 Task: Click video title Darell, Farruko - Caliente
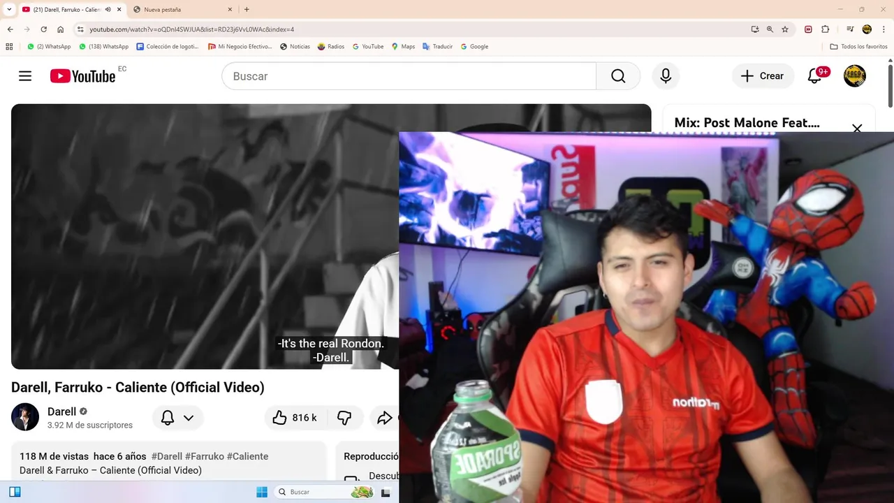click(138, 387)
